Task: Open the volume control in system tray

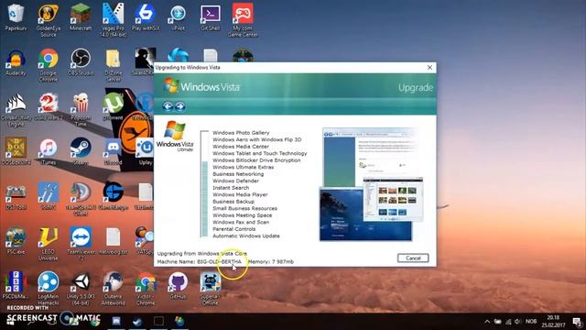Action: point(517,322)
